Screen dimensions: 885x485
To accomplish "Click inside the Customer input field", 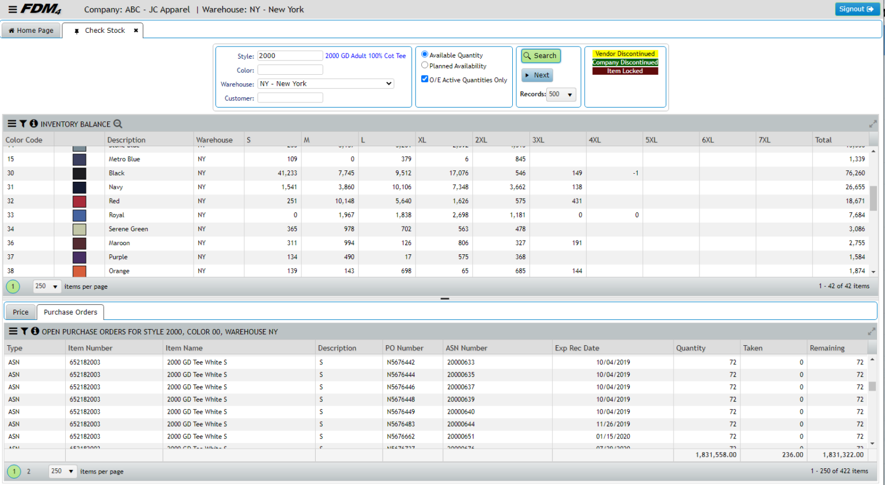I will (x=290, y=98).
